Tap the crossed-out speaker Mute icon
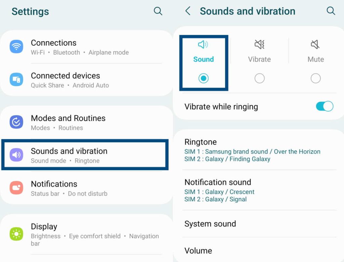 point(315,44)
